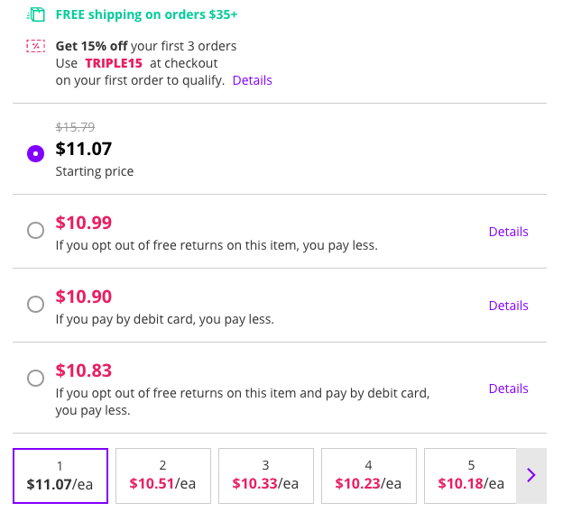Show more quantity options with right arrow
This screenshot has height=512, width=572.
click(531, 475)
